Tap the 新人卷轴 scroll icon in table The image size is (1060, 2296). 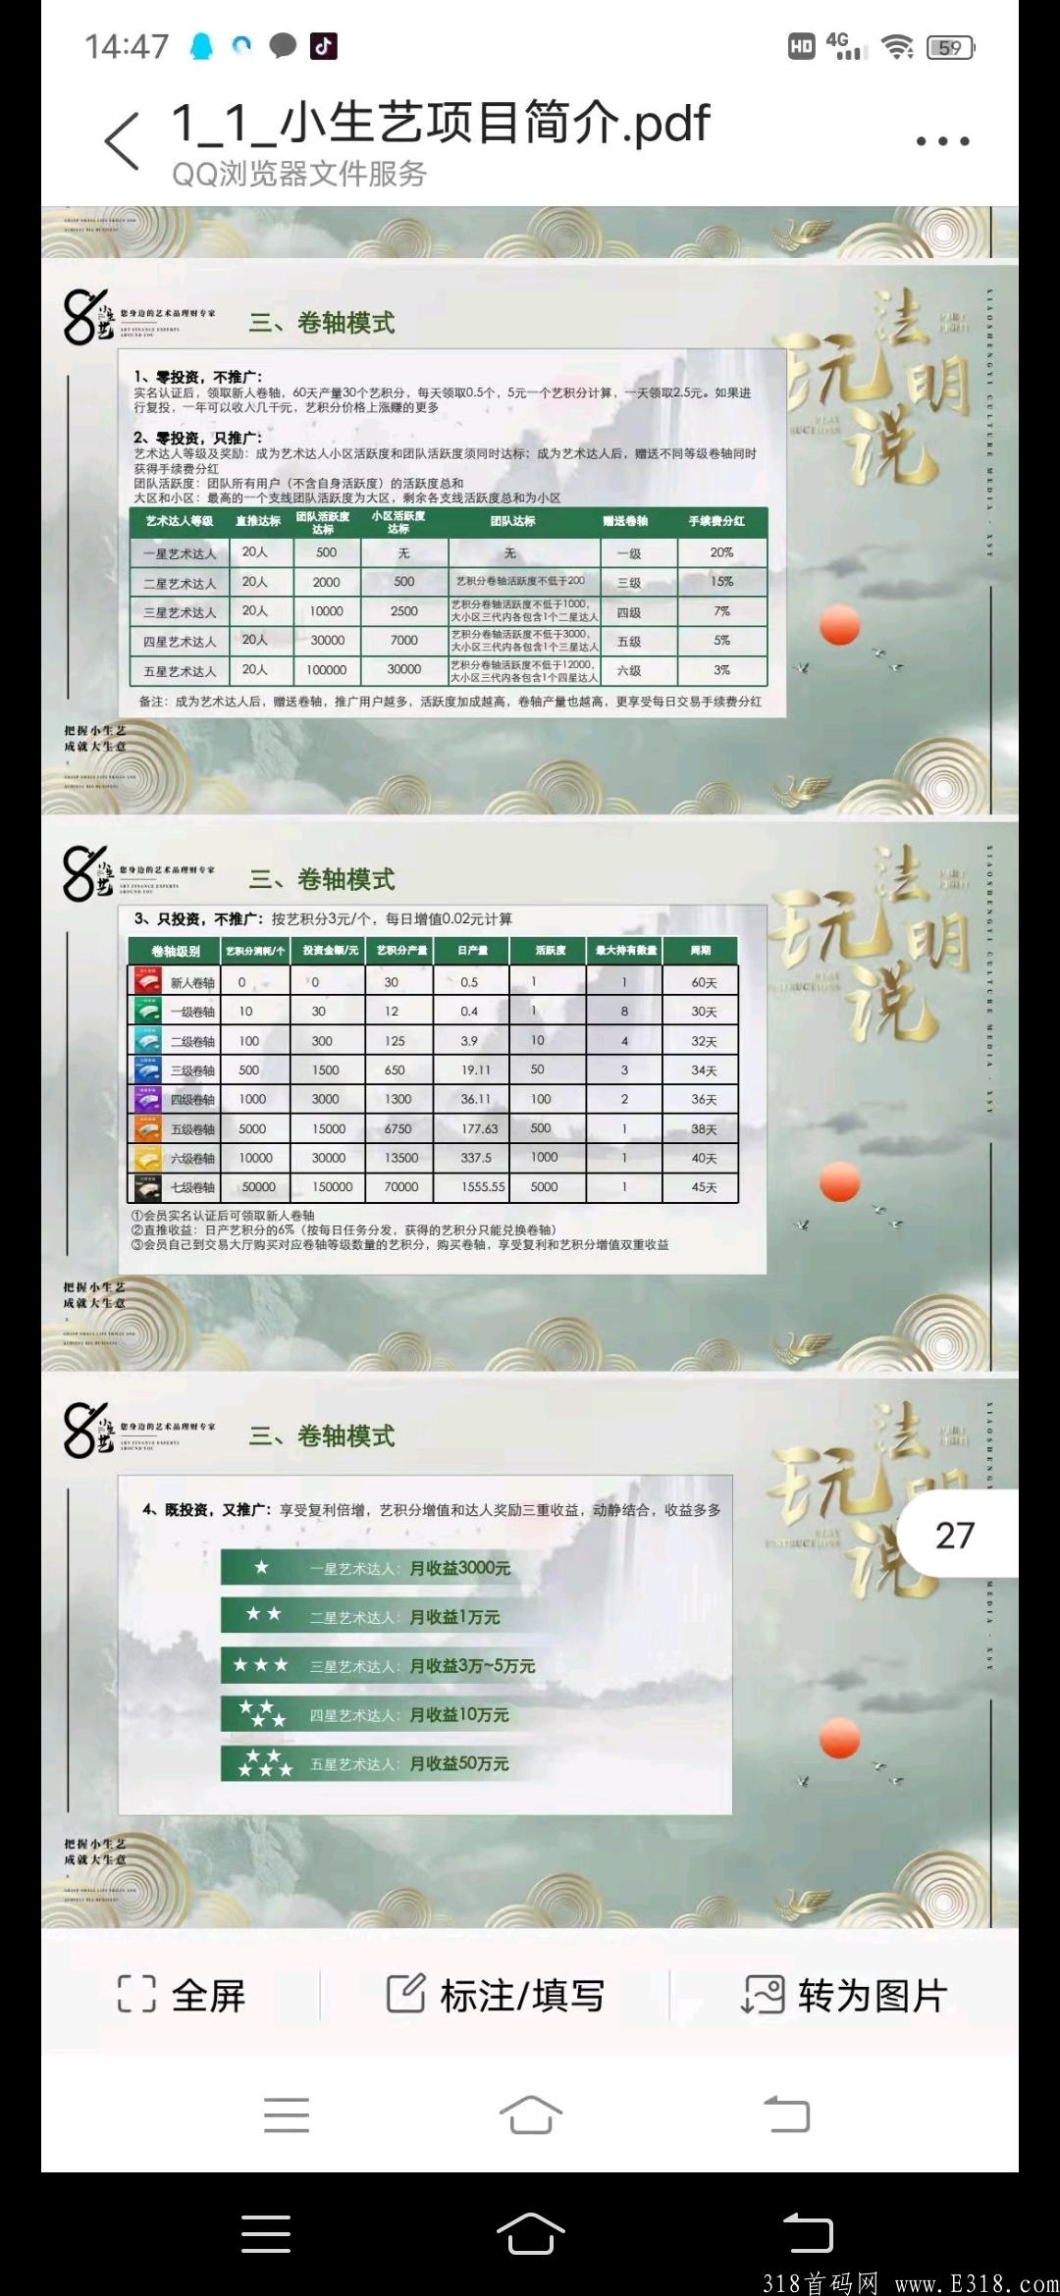point(147,981)
